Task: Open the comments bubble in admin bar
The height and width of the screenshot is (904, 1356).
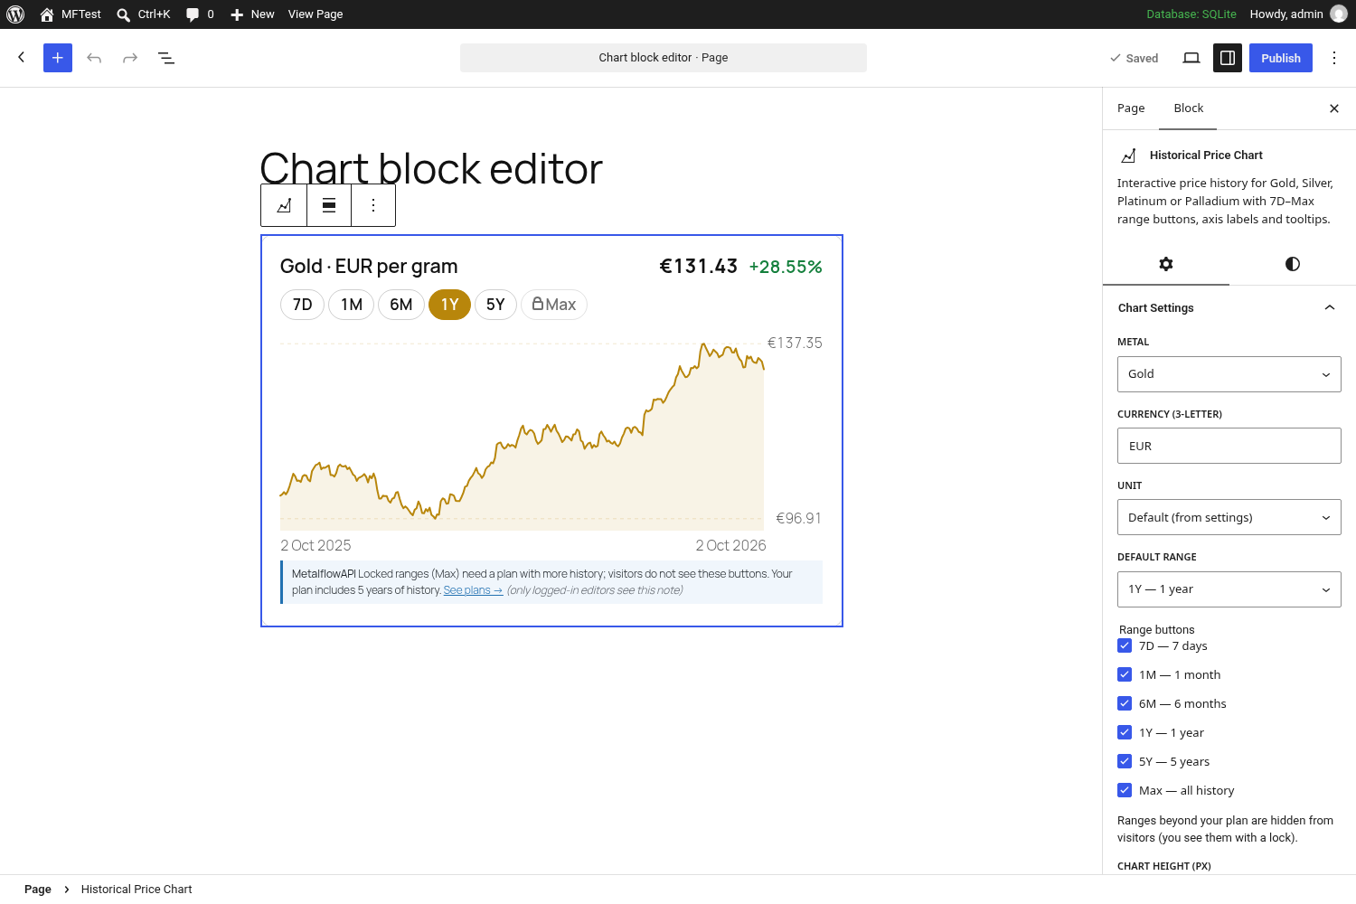Action: point(200,14)
